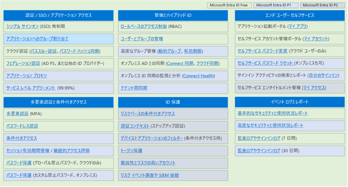Viewport: 348px width, 187px height.
Task: Click the フェデレーション認証 link
Action: (x=23, y=63)
